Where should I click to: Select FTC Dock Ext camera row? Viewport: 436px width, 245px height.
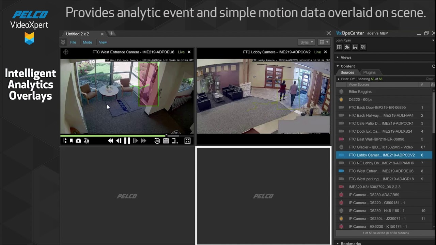(384, 131)
